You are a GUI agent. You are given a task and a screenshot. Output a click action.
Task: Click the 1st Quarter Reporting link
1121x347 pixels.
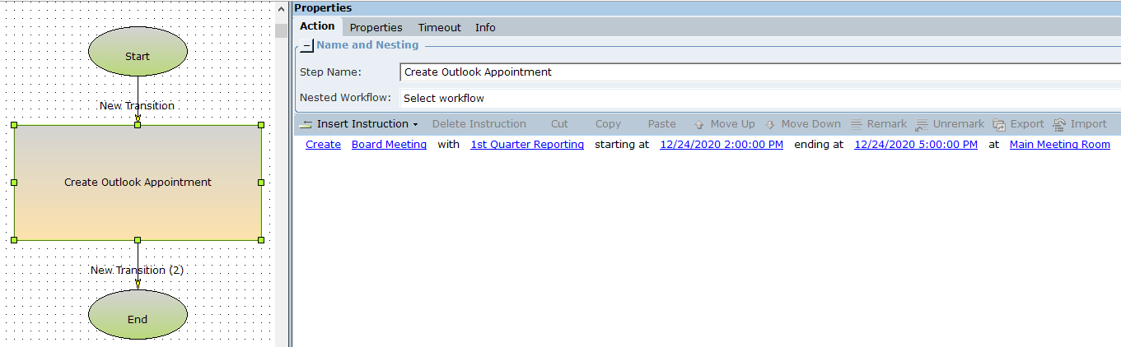click(526, 145)
